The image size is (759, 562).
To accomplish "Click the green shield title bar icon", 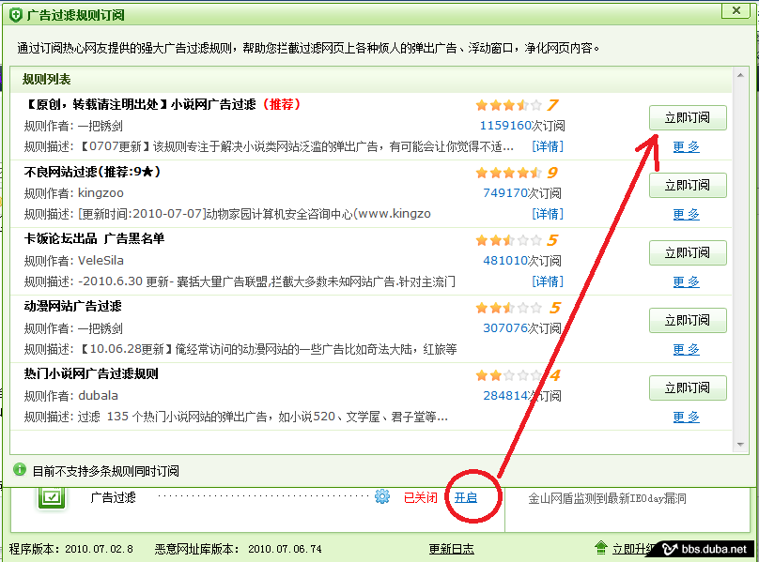I will [x=15, y=15].
